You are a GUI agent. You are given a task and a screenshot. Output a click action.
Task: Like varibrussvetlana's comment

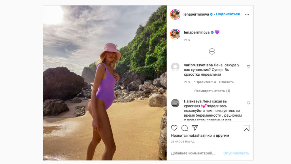click(x=249, y=67)
